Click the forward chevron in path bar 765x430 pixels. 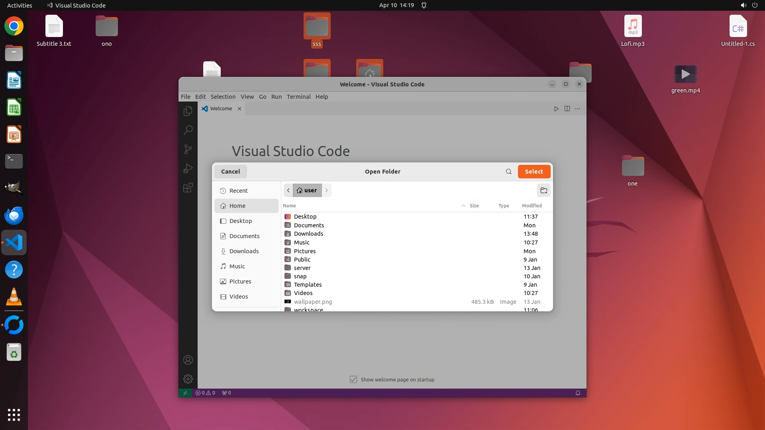click(x=326, y=190)
